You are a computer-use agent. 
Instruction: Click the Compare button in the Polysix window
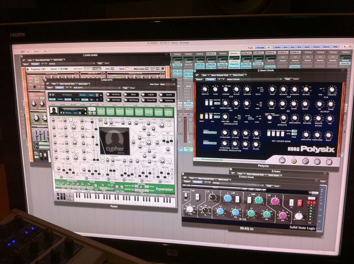coord(210,79)
